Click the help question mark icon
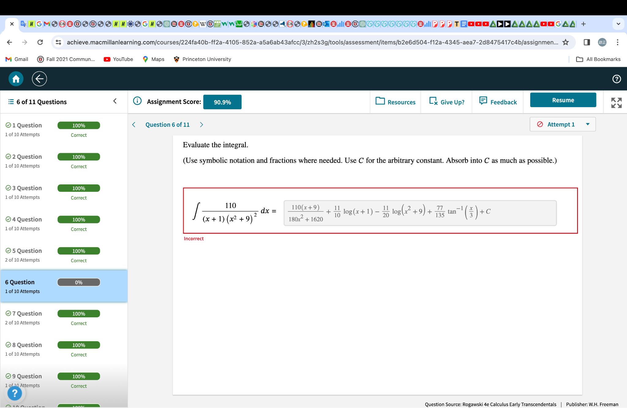627x408 pixels. click(x=617, y=79)
